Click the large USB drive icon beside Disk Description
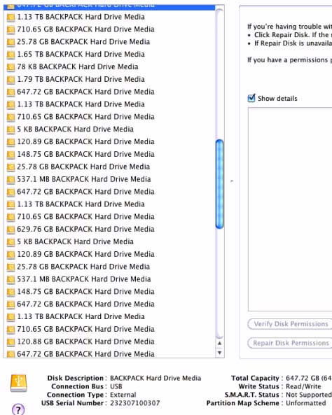 (x=18, y=383)
